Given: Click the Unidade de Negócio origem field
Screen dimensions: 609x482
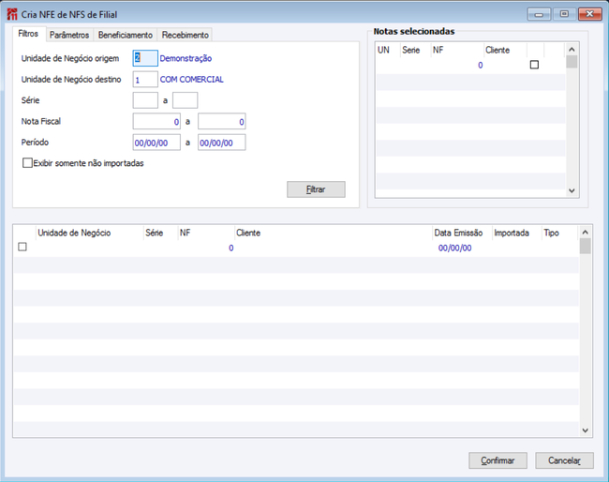Looking at the screenshot, I should tap(145, 58).
